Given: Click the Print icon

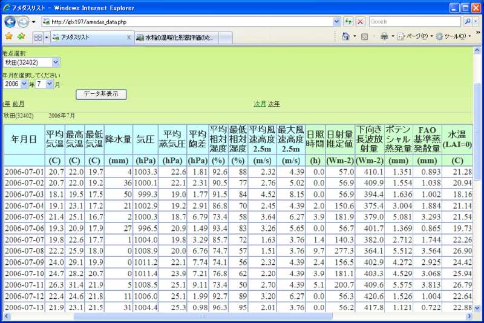Looking at the screenshot, I should 384,36.
